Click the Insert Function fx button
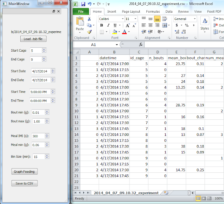The height and width of the screenshot is (204, 224). coord(141,45)
